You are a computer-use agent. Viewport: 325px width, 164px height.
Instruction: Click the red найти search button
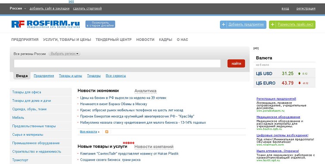[236, 64]
